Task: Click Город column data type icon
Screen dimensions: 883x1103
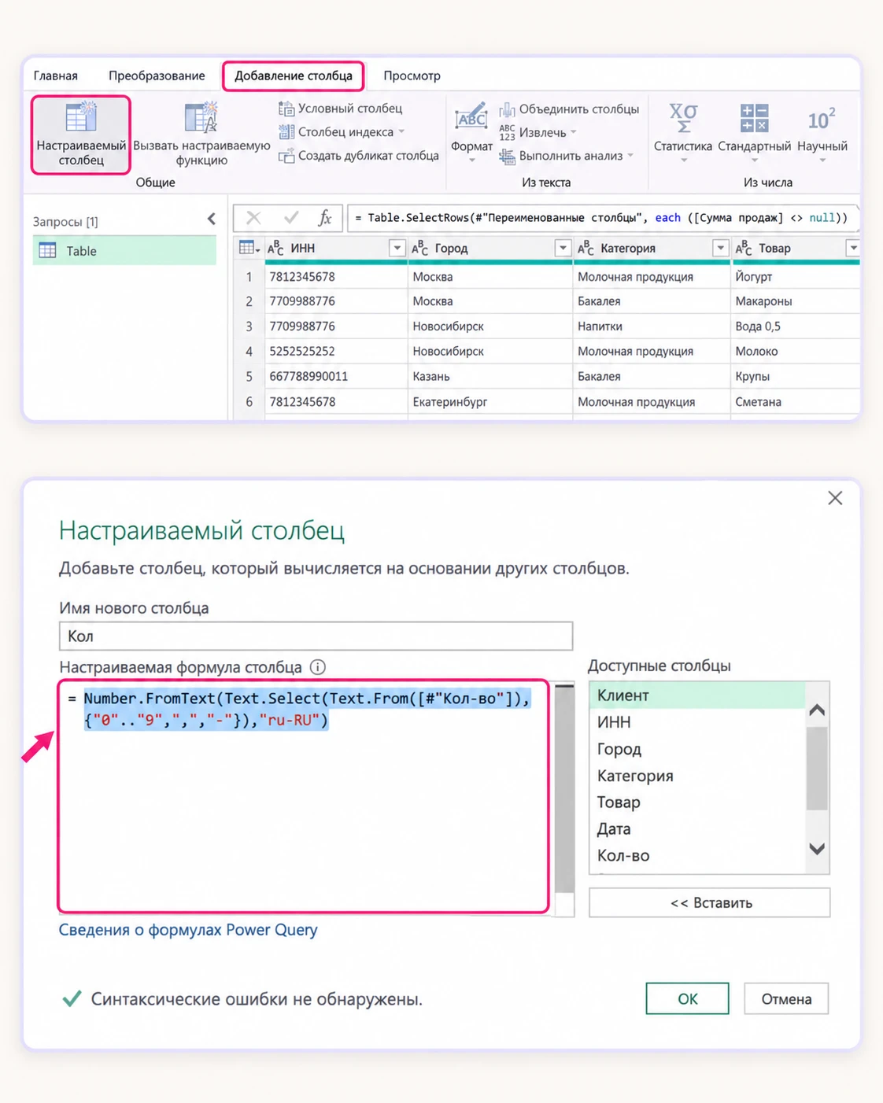Action: click(420, 249)
